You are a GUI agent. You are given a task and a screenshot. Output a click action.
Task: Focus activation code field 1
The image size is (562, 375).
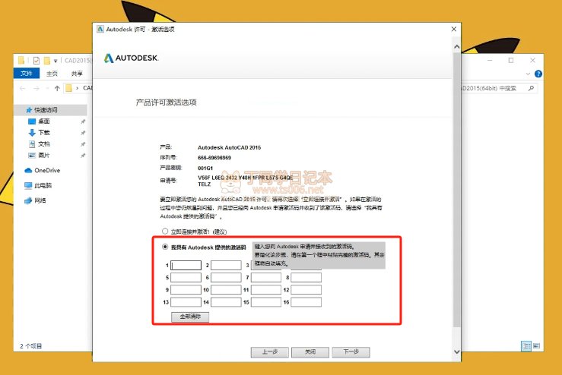186,265
